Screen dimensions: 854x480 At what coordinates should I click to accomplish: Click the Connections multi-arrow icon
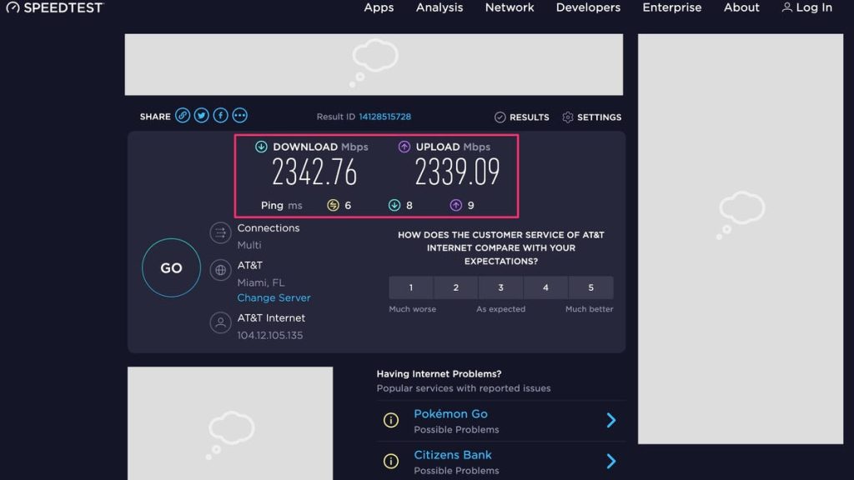pos(220,233)
